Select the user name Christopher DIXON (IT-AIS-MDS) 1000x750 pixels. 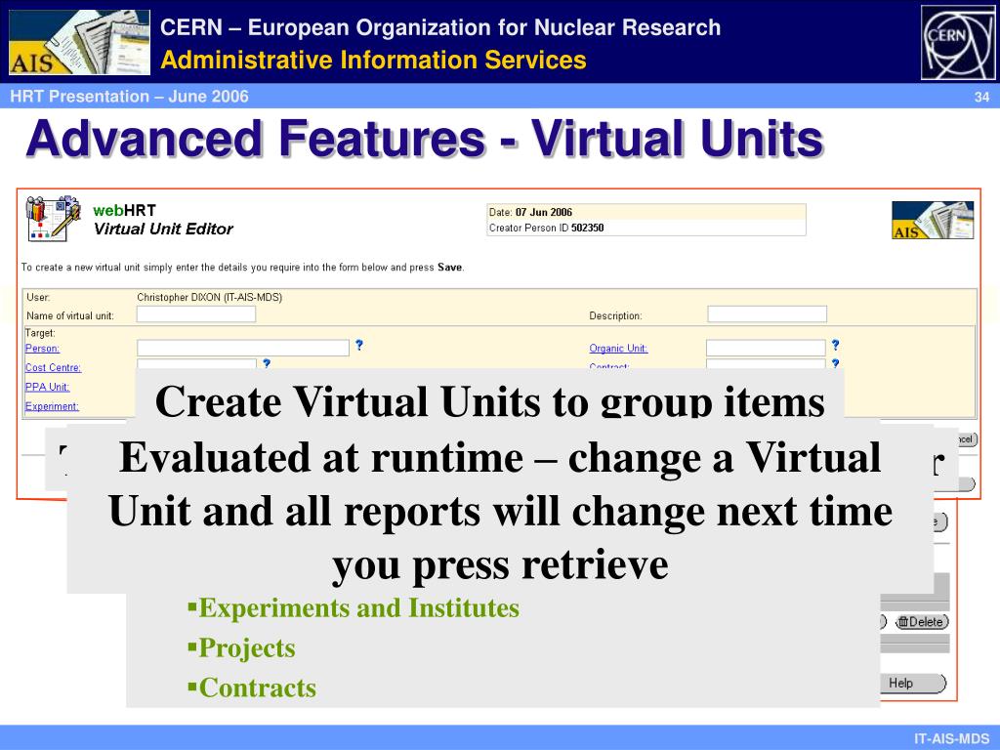click(x=209, y=297)
